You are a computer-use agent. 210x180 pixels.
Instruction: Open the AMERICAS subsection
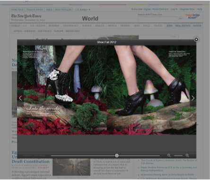30,31
